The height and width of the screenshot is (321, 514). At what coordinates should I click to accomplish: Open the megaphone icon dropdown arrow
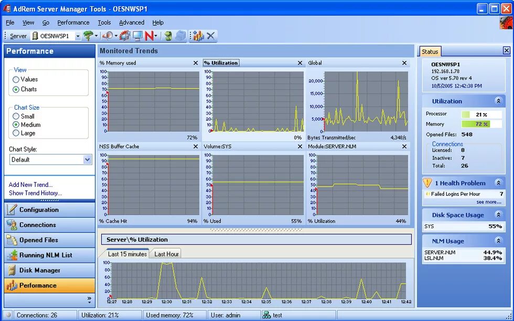click(116, 36)
